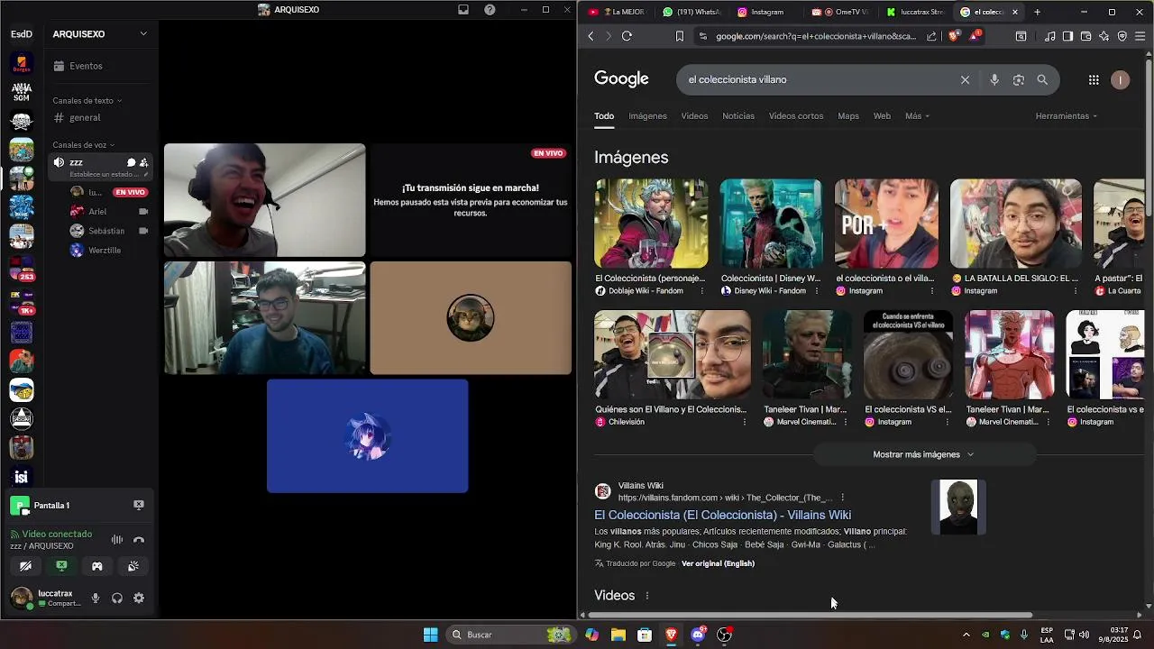Collapse Canales de texto category
This screenshot has width=1154, height=649.
tap(87, 100)
